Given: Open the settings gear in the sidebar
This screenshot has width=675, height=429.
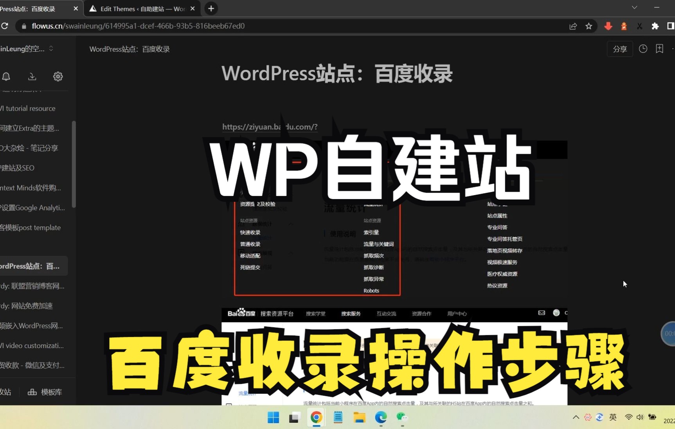Looking at the screenshot, I should [x=58, y=77].
